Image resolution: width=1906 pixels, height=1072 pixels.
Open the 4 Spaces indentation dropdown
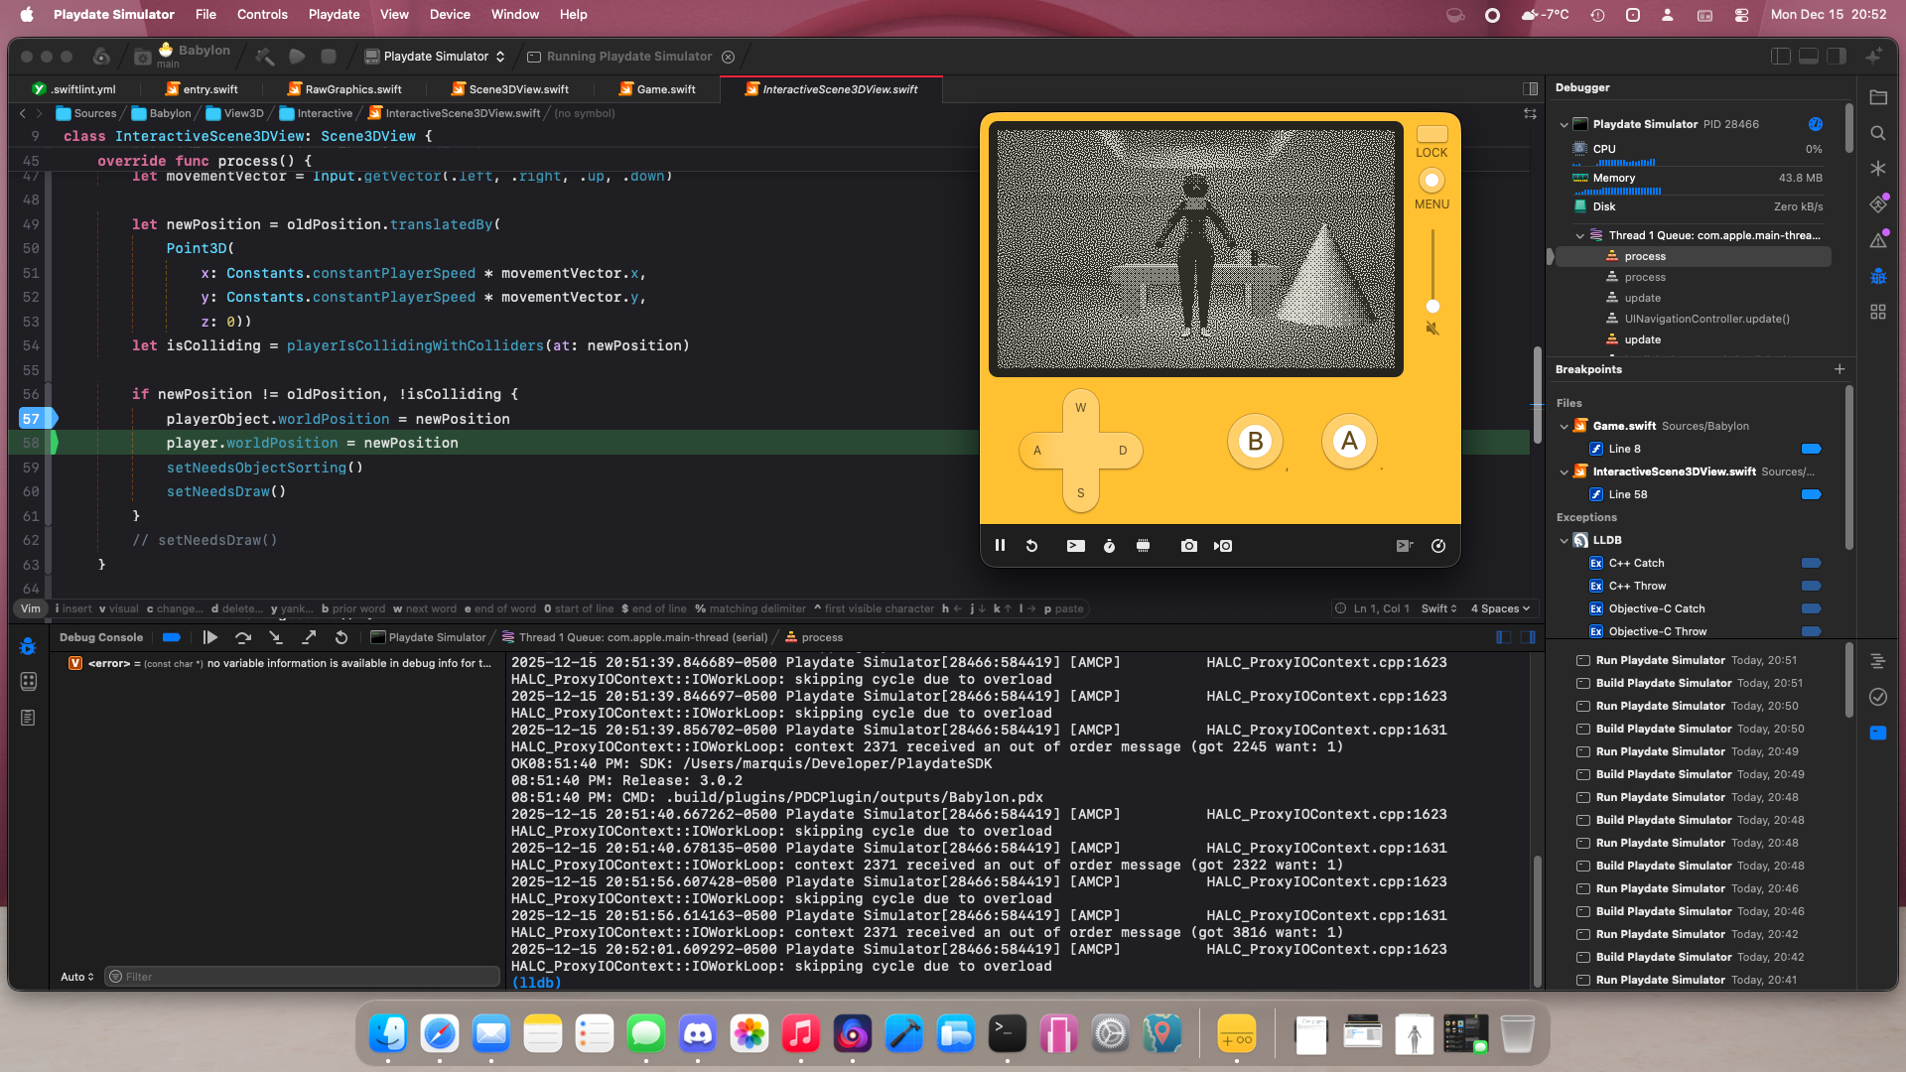tap(1499, 608)
